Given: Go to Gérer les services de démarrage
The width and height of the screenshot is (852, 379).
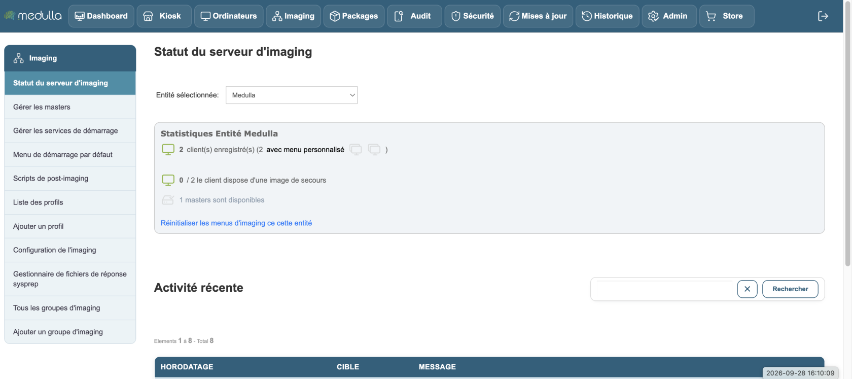Looking at the screenshot, I should [x=70, y=131].
